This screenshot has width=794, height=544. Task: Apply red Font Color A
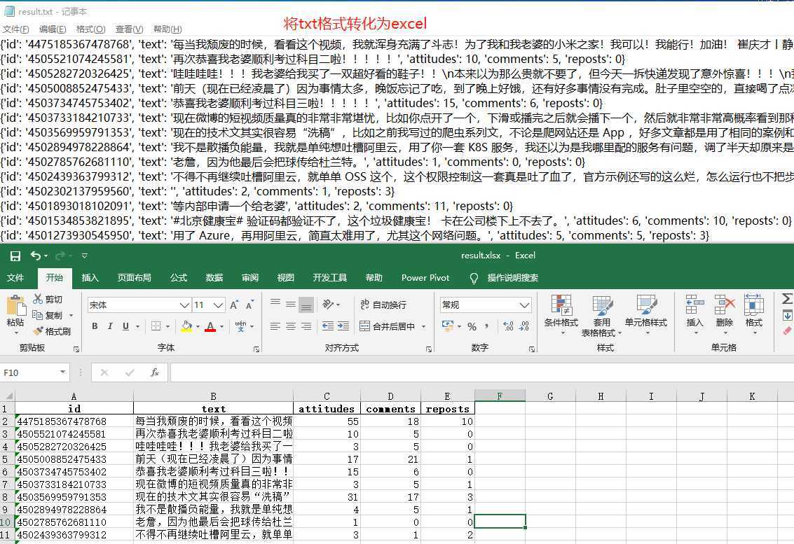(211, 326)
